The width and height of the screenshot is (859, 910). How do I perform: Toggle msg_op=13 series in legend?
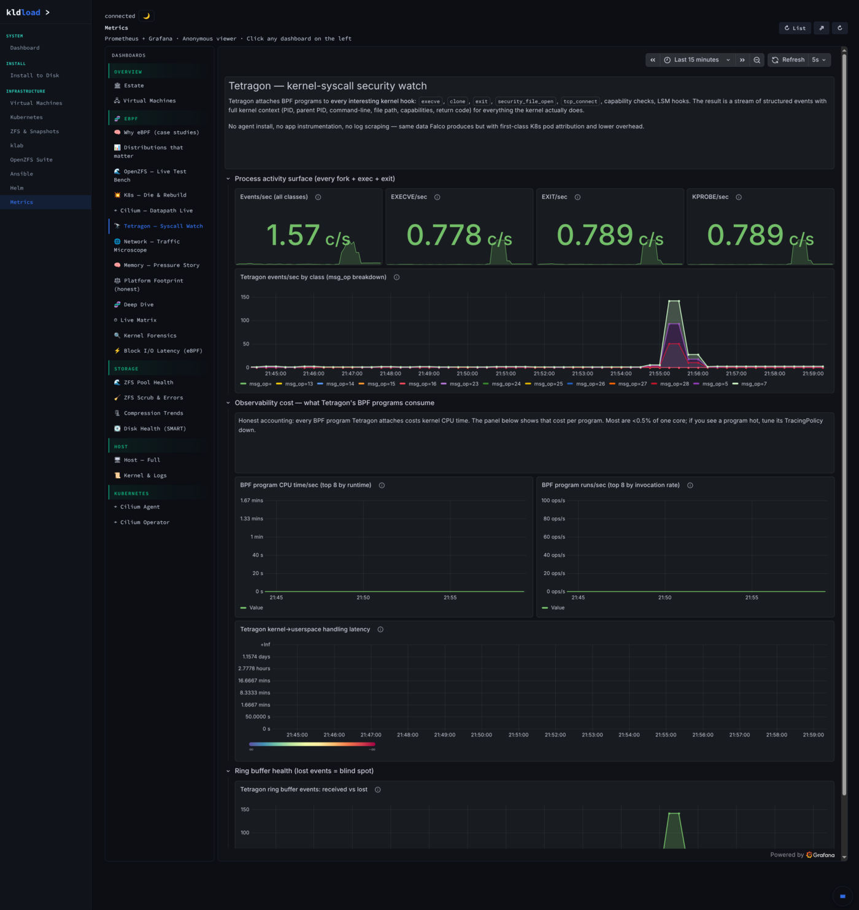tap(295, 384)
